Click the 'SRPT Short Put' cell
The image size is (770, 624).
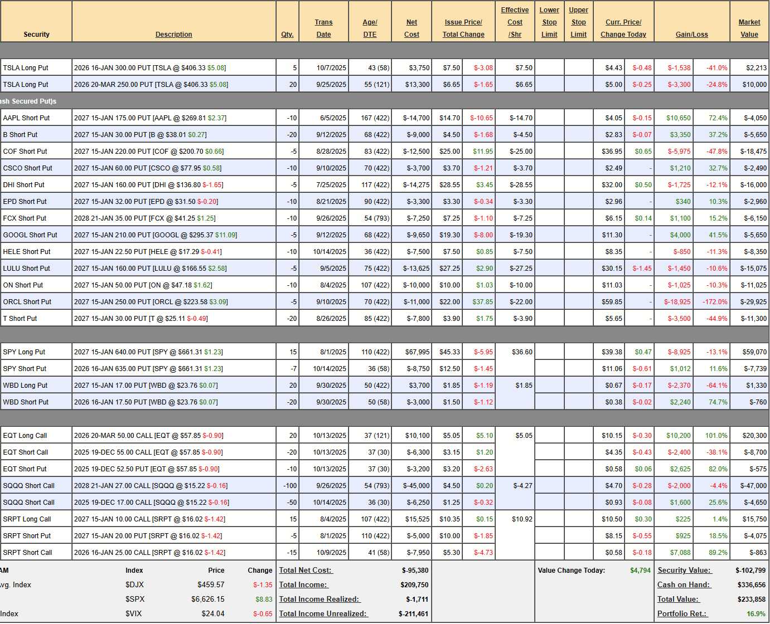click(36, 535)
